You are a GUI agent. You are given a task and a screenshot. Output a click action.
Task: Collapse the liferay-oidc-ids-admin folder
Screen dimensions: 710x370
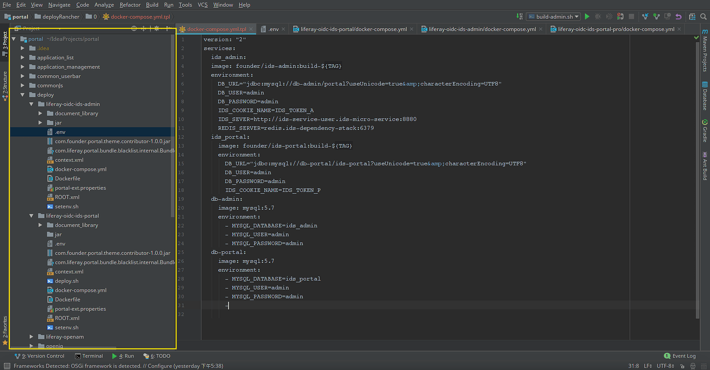tap(31, 104)
